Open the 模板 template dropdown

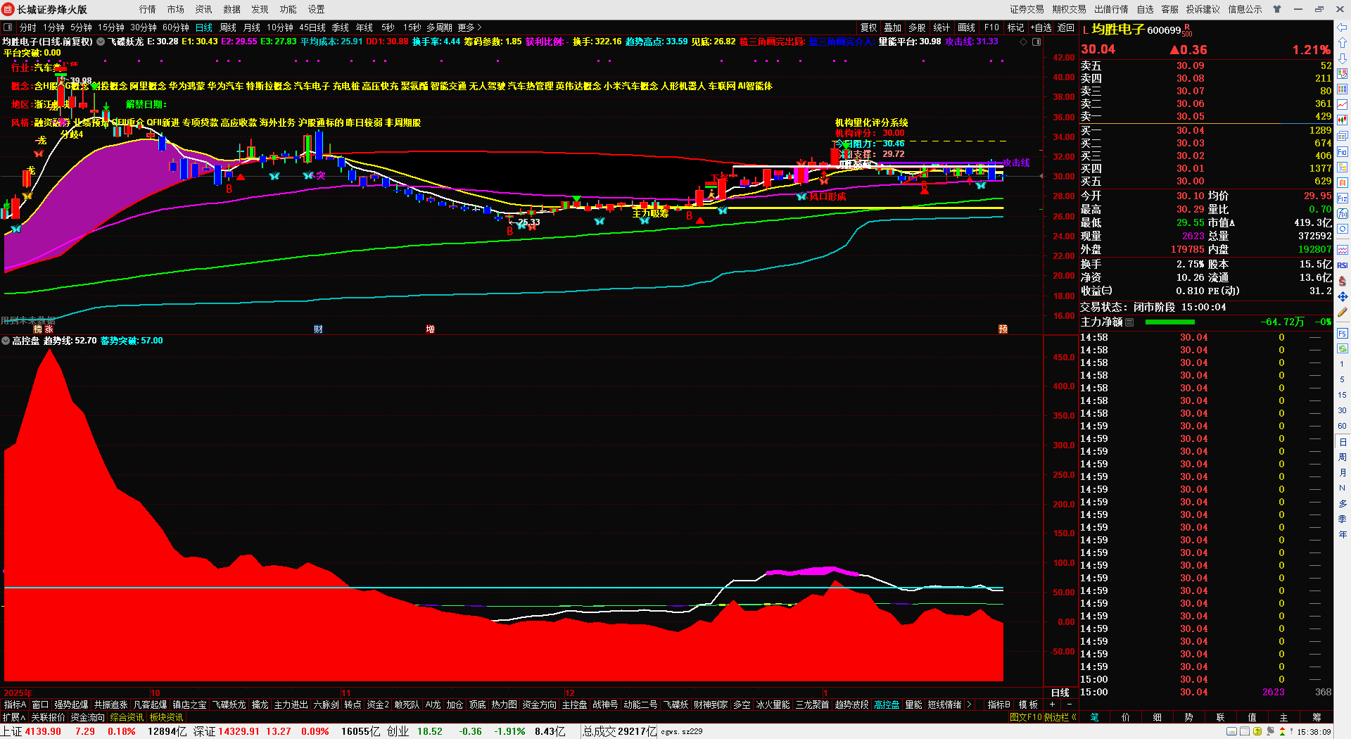point(1028,705)
